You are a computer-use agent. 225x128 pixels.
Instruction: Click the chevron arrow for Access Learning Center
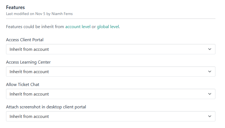[209, 72]
